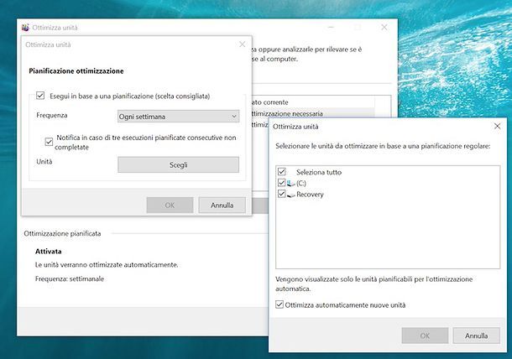
Task: Click the 'Unità' label in schedule dialog
Action: click(x=44, y=162)
